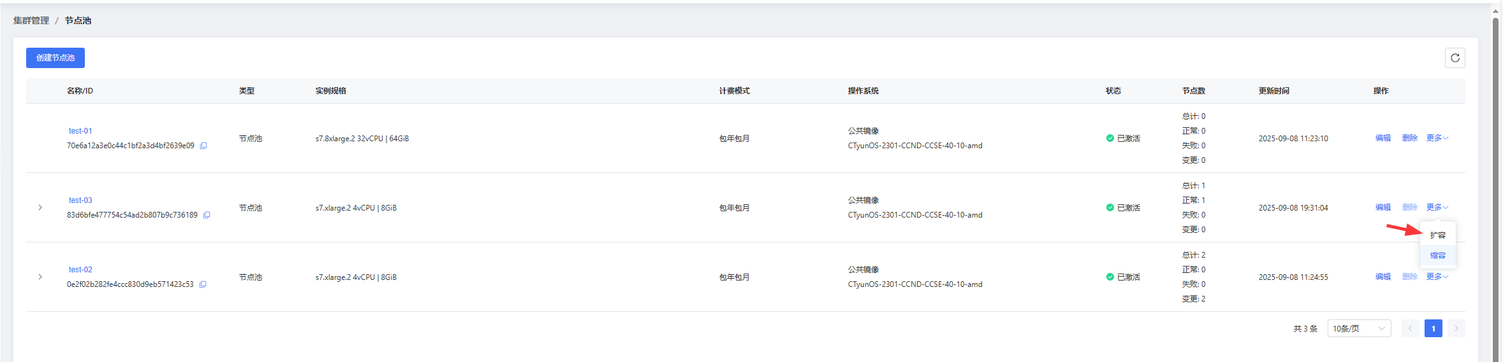
Task: Open 更多 dropdown for test-02
Action: point(1437,277)
